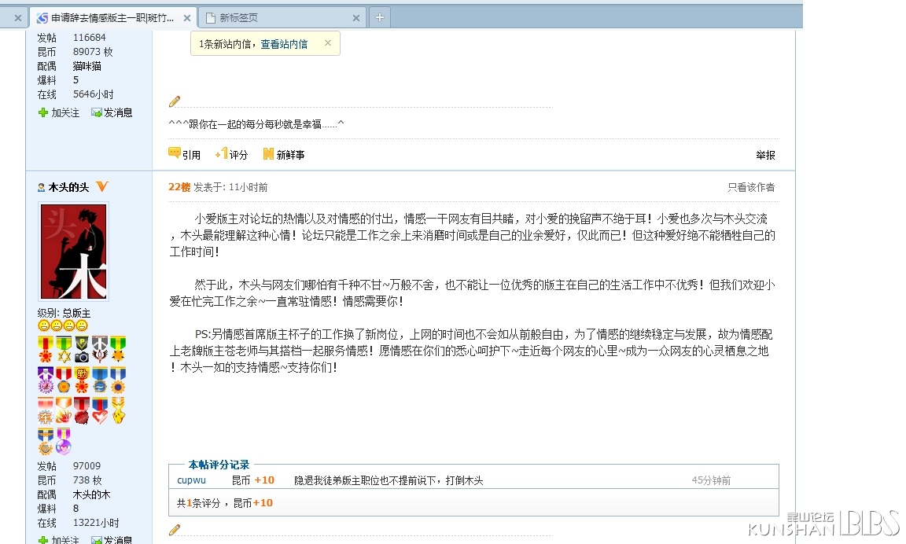Click the 22楼 floor number
906x544 pixels.
pos(179,187)
